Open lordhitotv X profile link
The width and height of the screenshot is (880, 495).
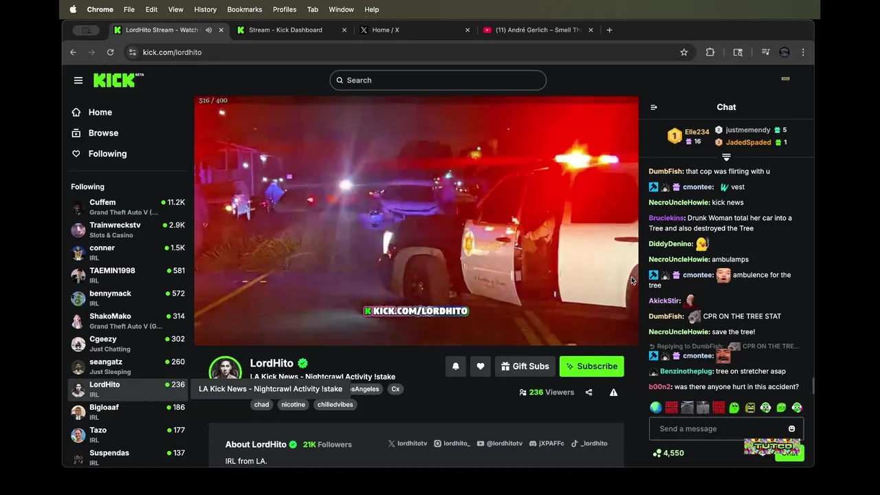click(408, 443)
